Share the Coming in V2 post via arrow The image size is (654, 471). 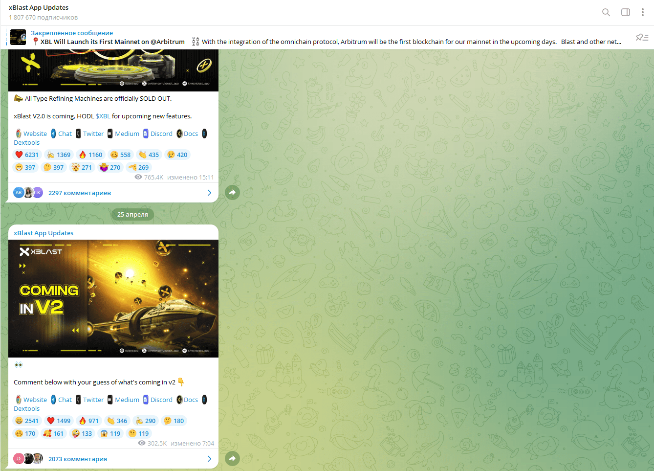click(x=233, y=458)
